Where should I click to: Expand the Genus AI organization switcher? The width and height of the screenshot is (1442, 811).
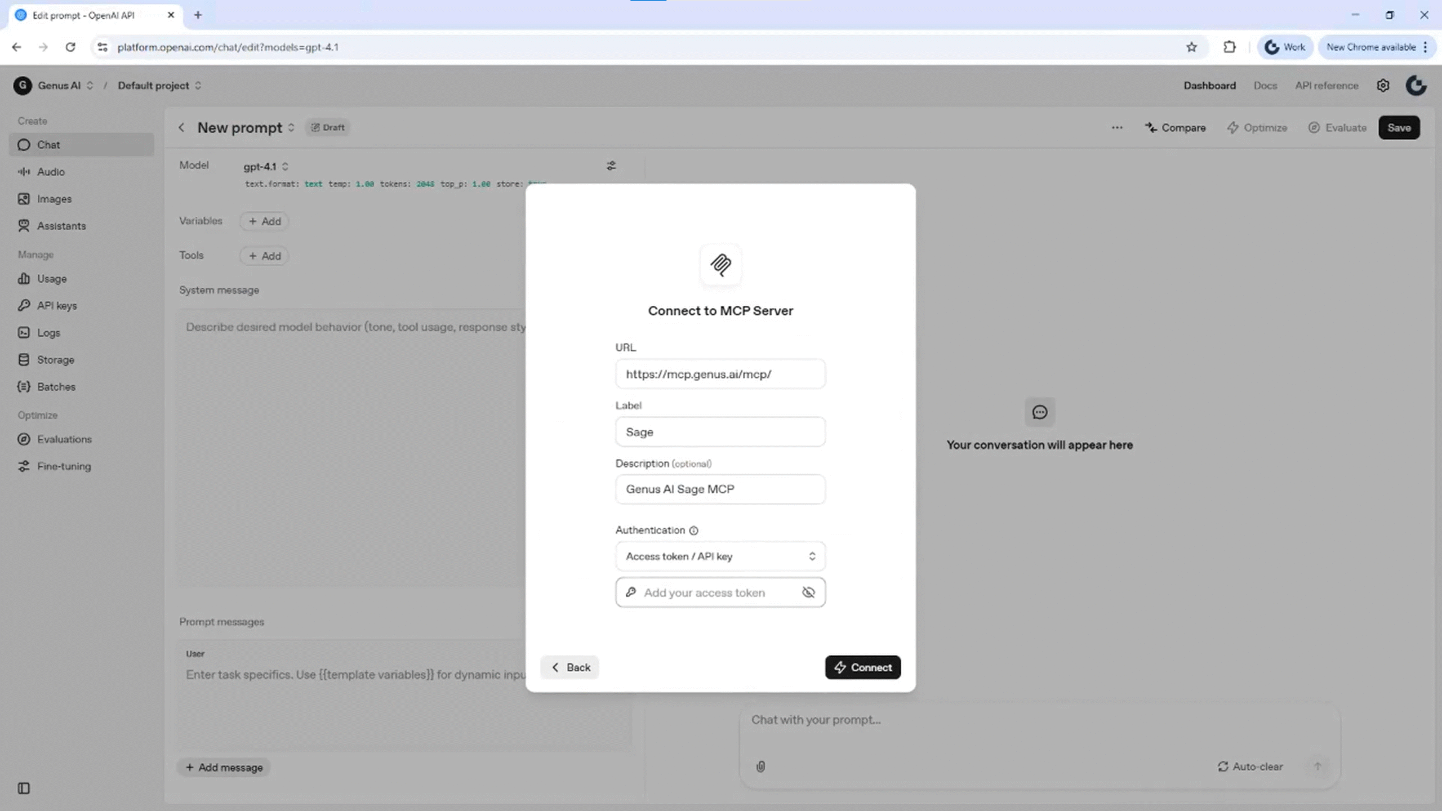pyautogui.click(x=90, y=86)
